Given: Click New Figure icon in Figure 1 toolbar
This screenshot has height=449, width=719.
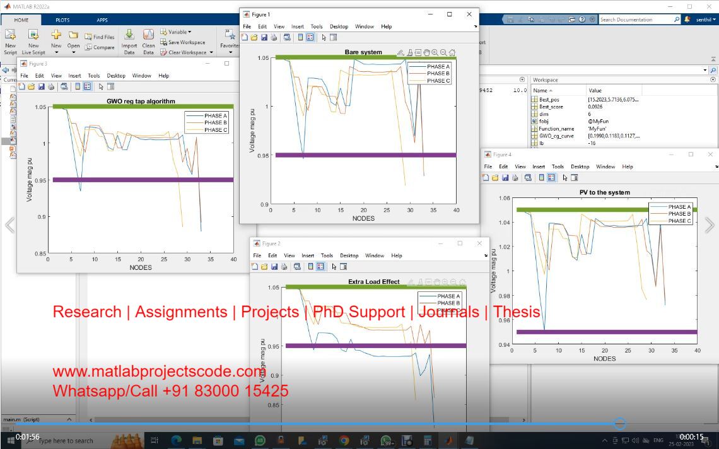Looking at the screenshot, I should (x=245, y=38).
